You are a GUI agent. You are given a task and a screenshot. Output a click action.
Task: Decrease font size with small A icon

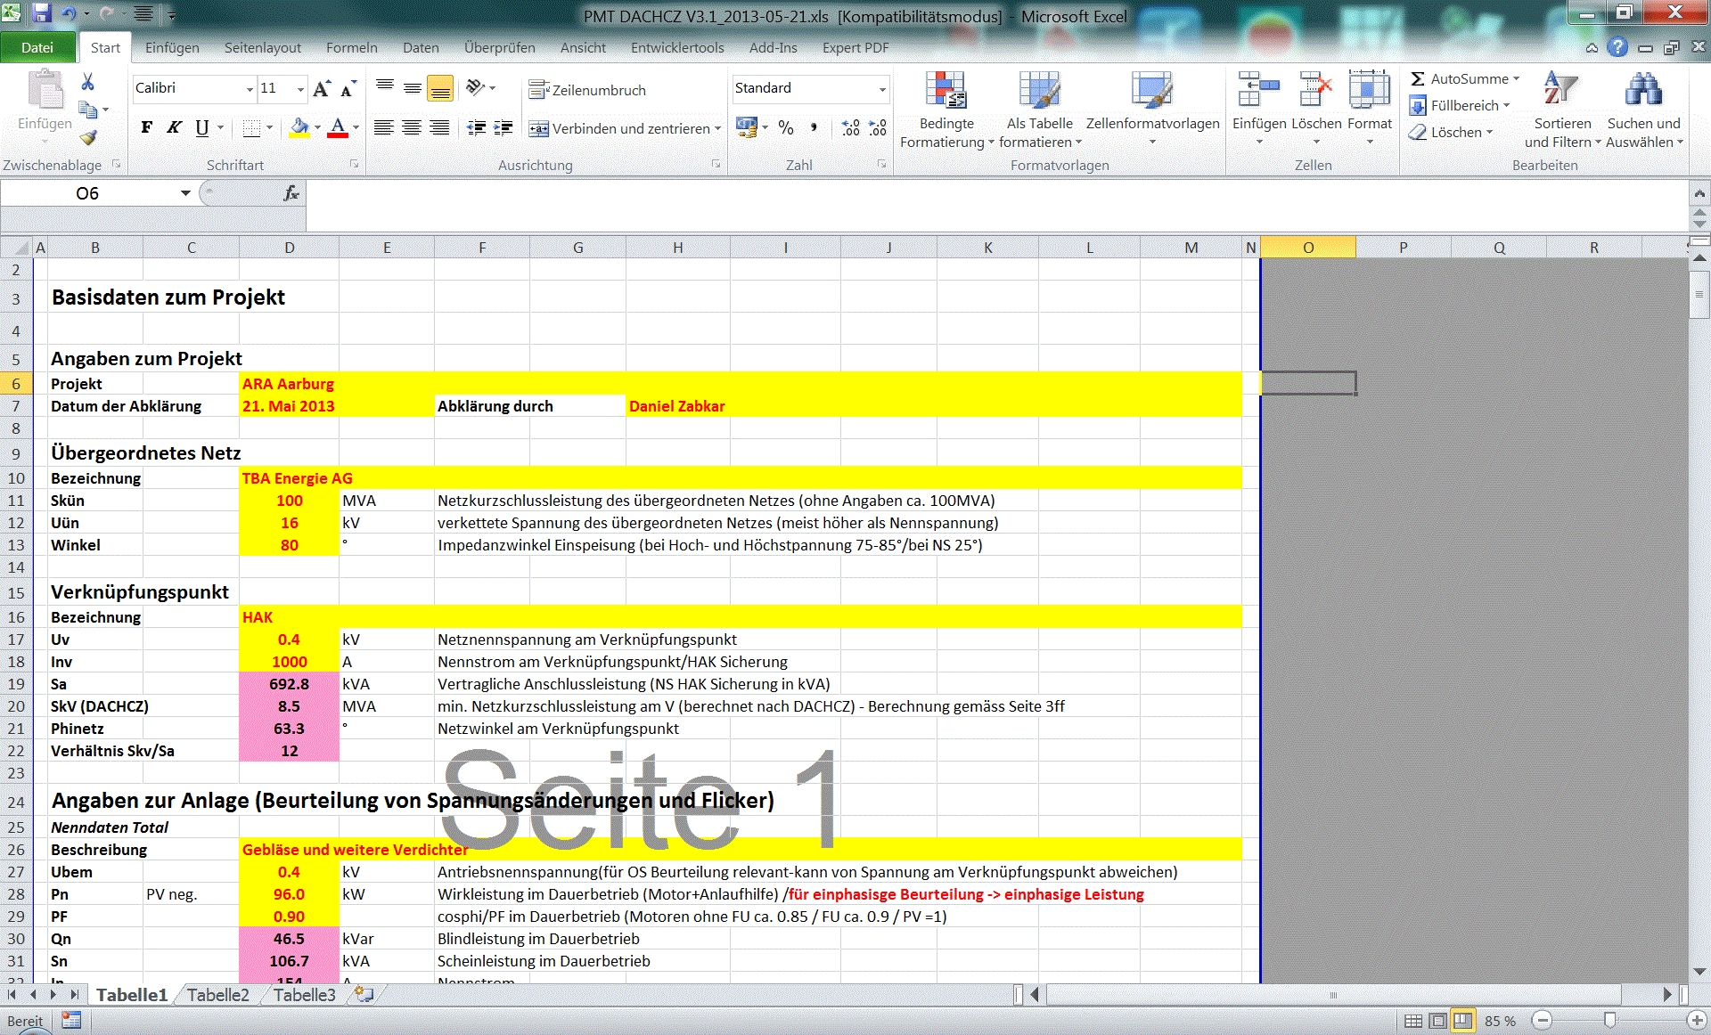click(x=348, y=88)
